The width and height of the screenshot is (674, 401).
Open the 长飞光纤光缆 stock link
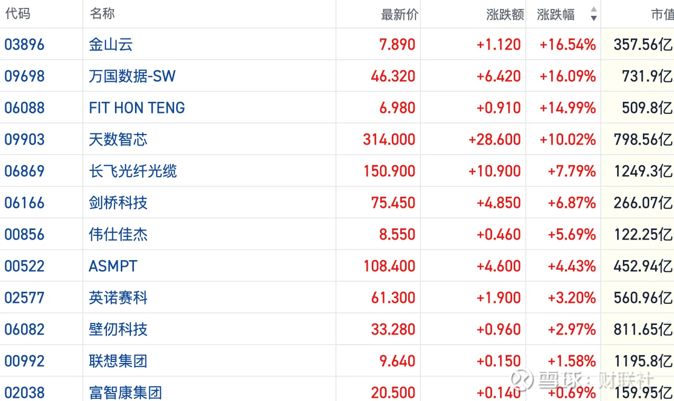tap(133, 171)
